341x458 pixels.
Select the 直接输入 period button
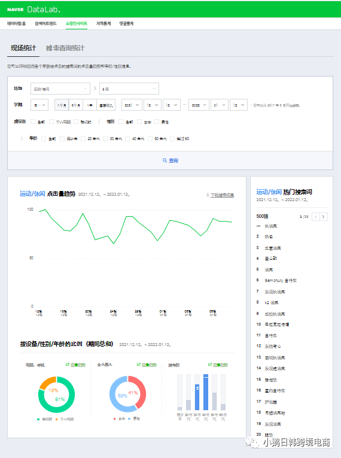tap(106, 105)
